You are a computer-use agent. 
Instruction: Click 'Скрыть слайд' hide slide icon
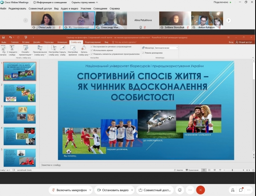point(62,49)
